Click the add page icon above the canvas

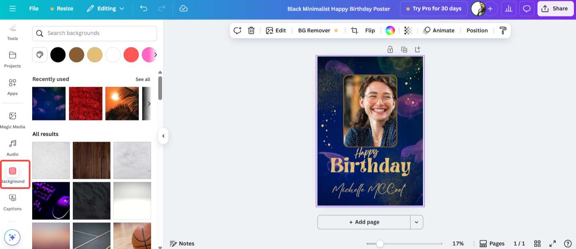pyautogui.click(x=418, y=49)
